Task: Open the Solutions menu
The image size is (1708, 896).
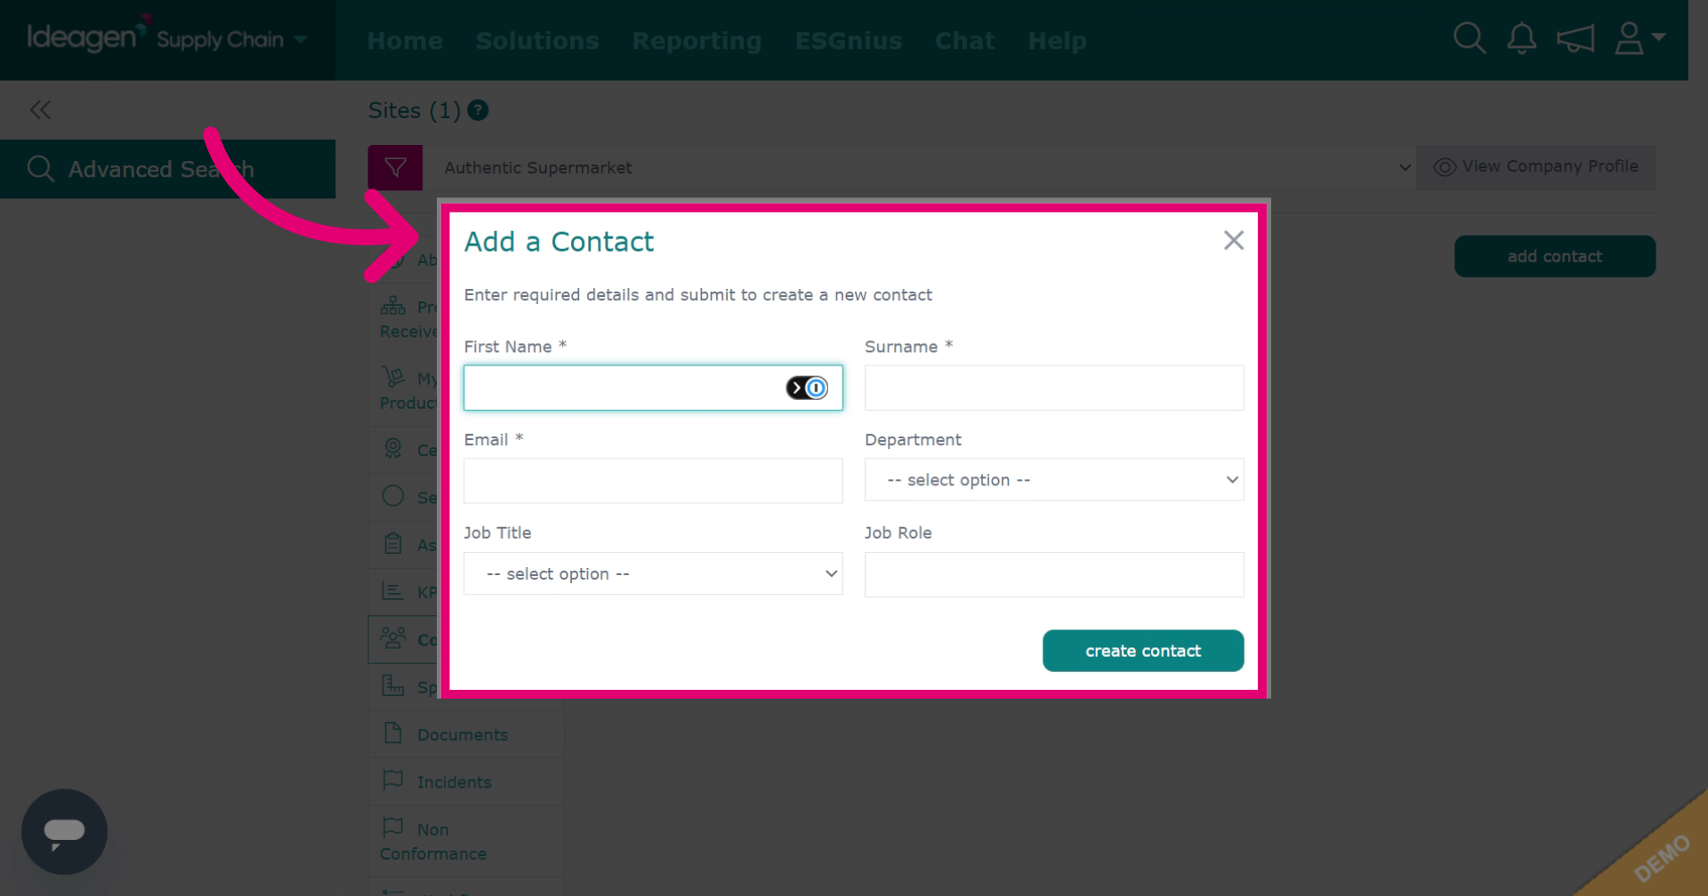Action: click(537, 41)
